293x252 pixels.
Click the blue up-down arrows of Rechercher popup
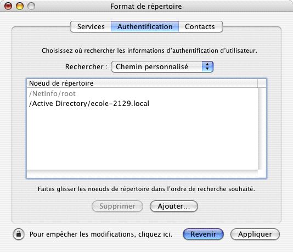[207, 67]
